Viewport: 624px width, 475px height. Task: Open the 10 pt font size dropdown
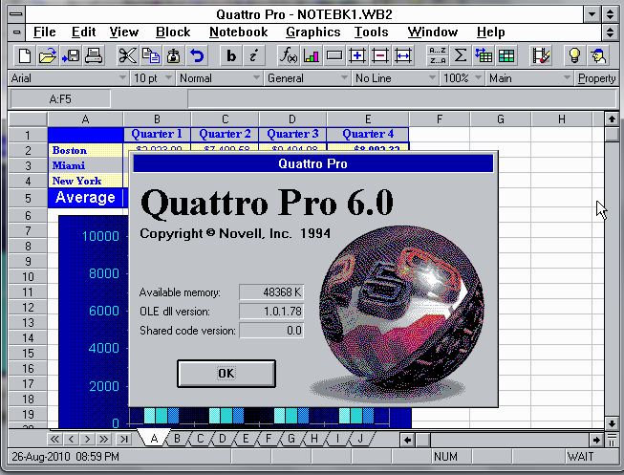point(169,78)
